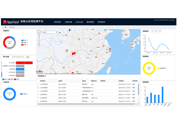Image resolution: width=178 pixels, height=134 pixels.
Task: Select the red marker at the map's bottom edge
Action: click(x=73, y=73)
